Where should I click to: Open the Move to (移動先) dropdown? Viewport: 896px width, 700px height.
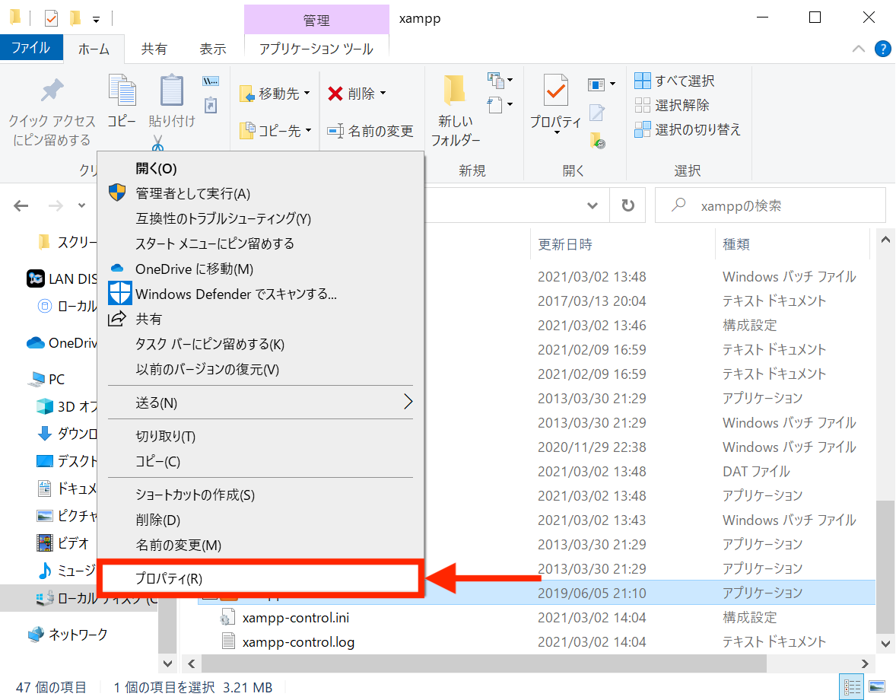click(x=275, y=93)
